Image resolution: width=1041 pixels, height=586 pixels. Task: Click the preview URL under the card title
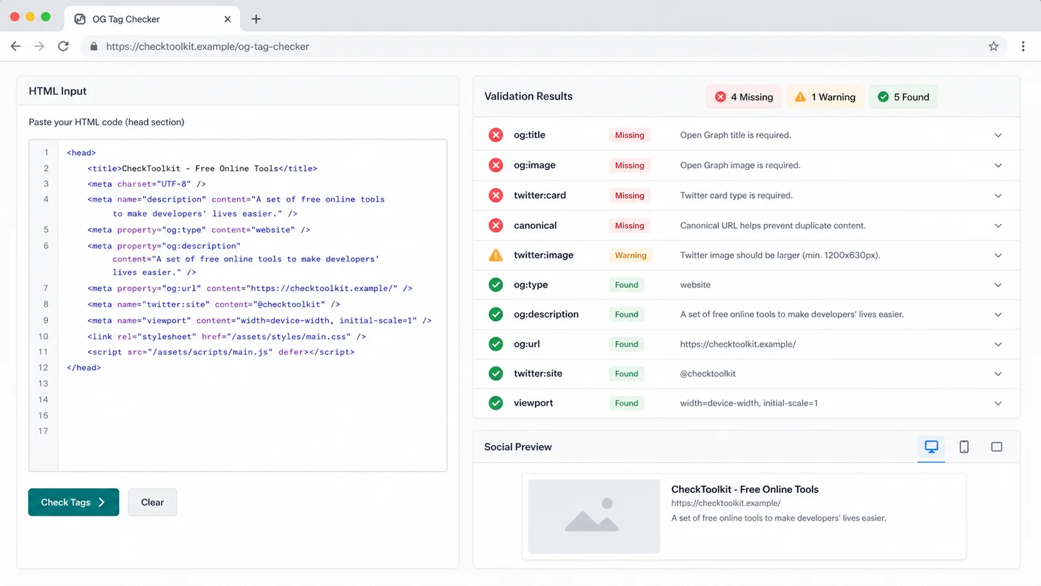pyautogui.click(x=726, y=503)
